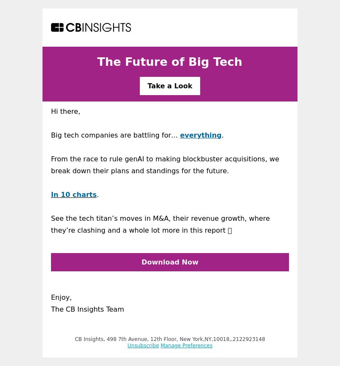This screenshot has height=366, width=340.
Task: Click the "Hi there," greeting line
Action: pos(66,112)
